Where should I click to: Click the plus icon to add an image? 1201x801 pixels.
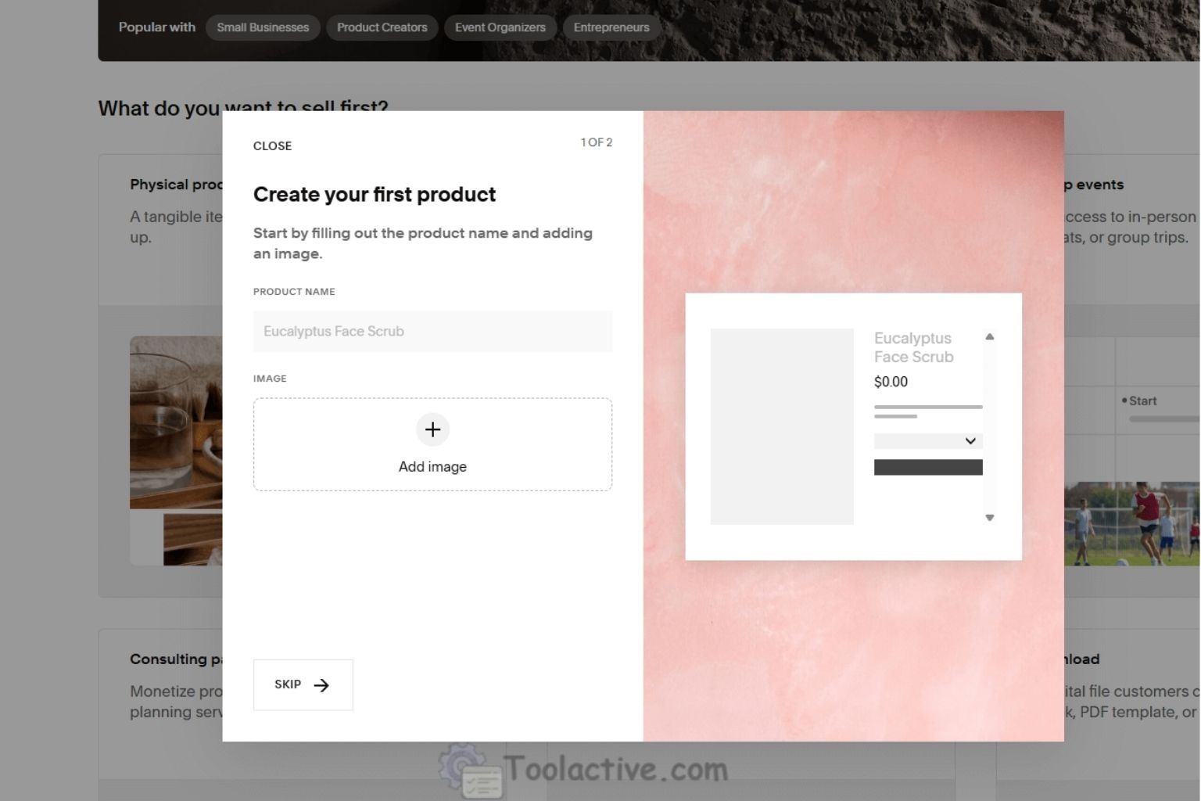(432, 429)
